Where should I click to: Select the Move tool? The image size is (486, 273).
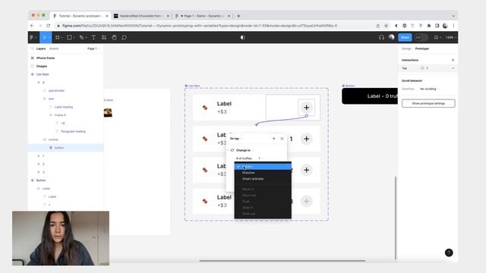[45, 37]
